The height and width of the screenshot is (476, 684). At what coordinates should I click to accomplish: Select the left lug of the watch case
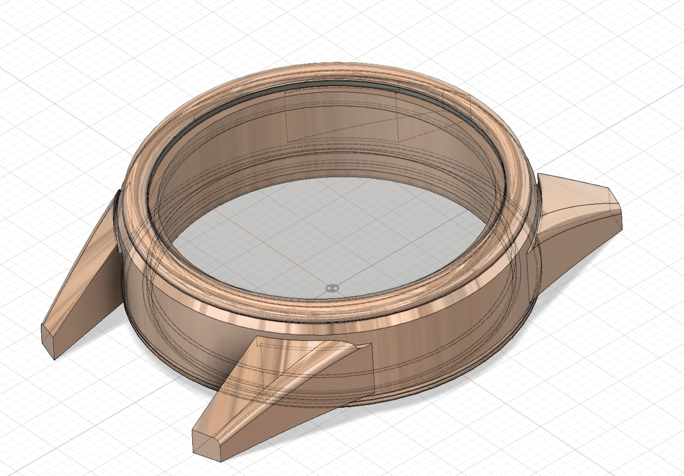[83, 279]
